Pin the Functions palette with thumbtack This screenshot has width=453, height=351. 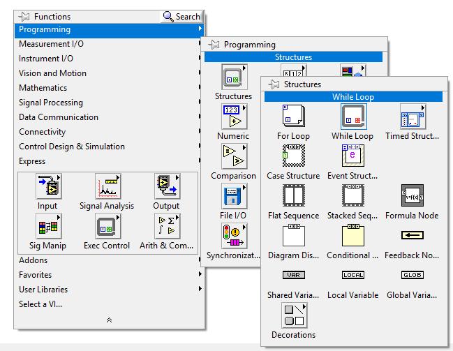tap(24, 17)
